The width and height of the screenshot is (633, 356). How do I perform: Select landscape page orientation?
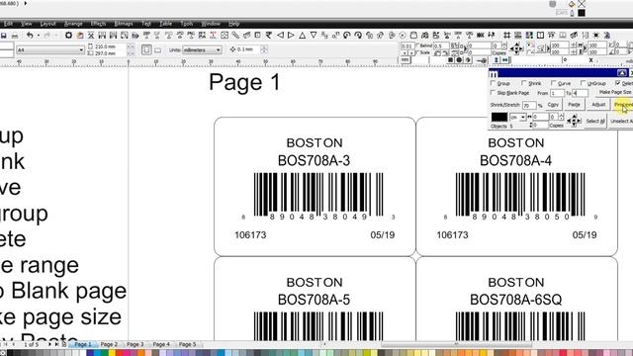[x=158, y=50]
